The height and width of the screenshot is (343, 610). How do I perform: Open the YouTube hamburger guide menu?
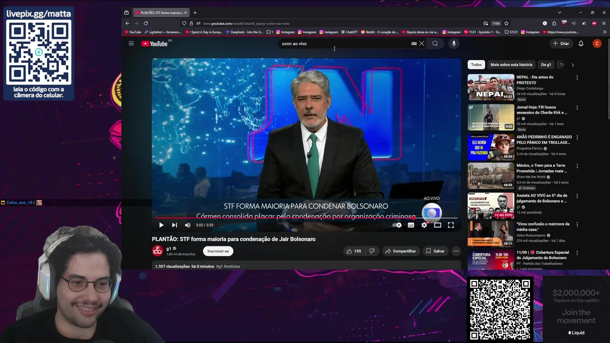[x=131, y=43]
